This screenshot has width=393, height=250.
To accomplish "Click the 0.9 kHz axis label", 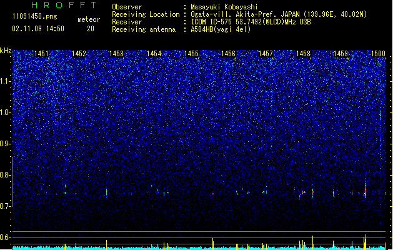I will [6, 144].
